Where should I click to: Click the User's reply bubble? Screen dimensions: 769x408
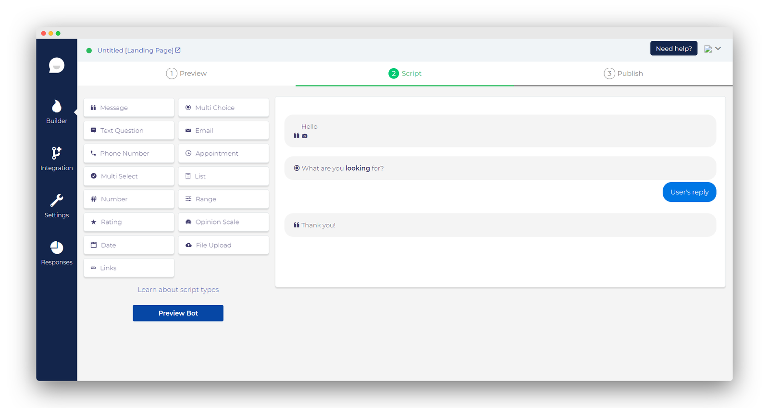[x=689, y=192]
